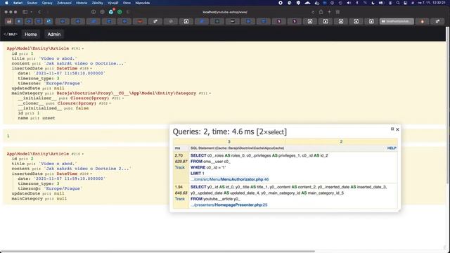The width and height of the screenshot is (450, 253).
Task: Close the Queries debug panel
Action: point(397,129)
